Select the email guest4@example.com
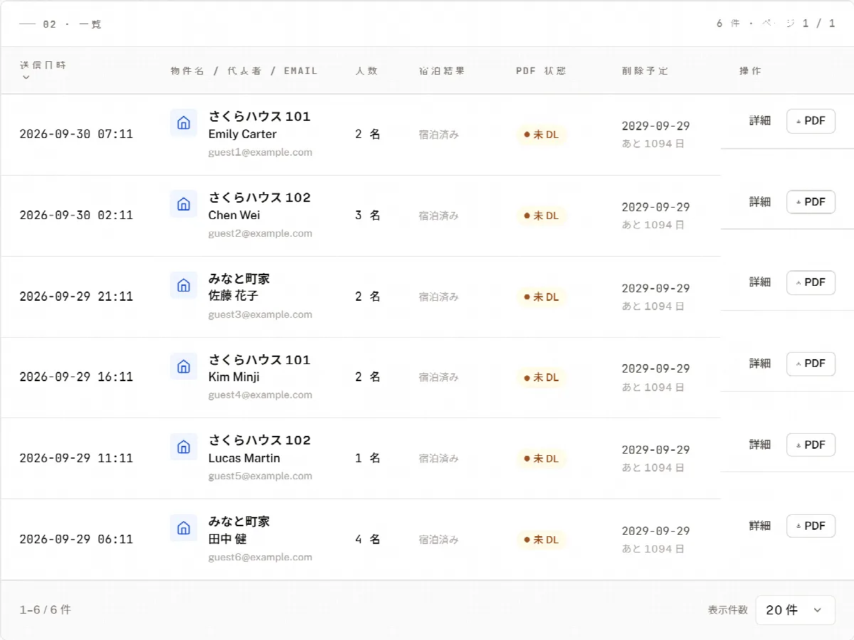854x640 pixels. pos(260,395)
